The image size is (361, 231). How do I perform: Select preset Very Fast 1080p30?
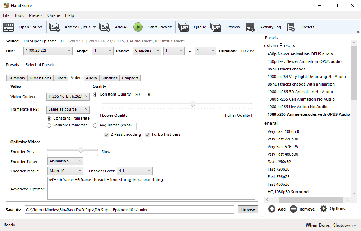point(284,131)
